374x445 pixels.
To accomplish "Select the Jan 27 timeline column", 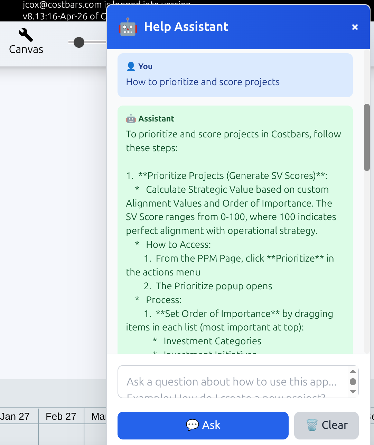I will pyautogui.click(x=15, y=416).
